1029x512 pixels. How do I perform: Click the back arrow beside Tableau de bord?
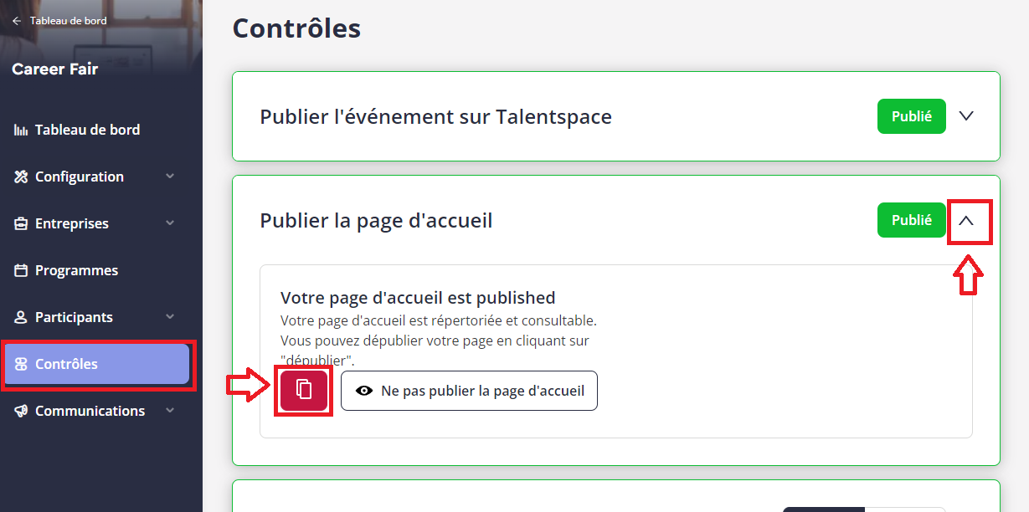pyautogui.click(x=17, y=21)
